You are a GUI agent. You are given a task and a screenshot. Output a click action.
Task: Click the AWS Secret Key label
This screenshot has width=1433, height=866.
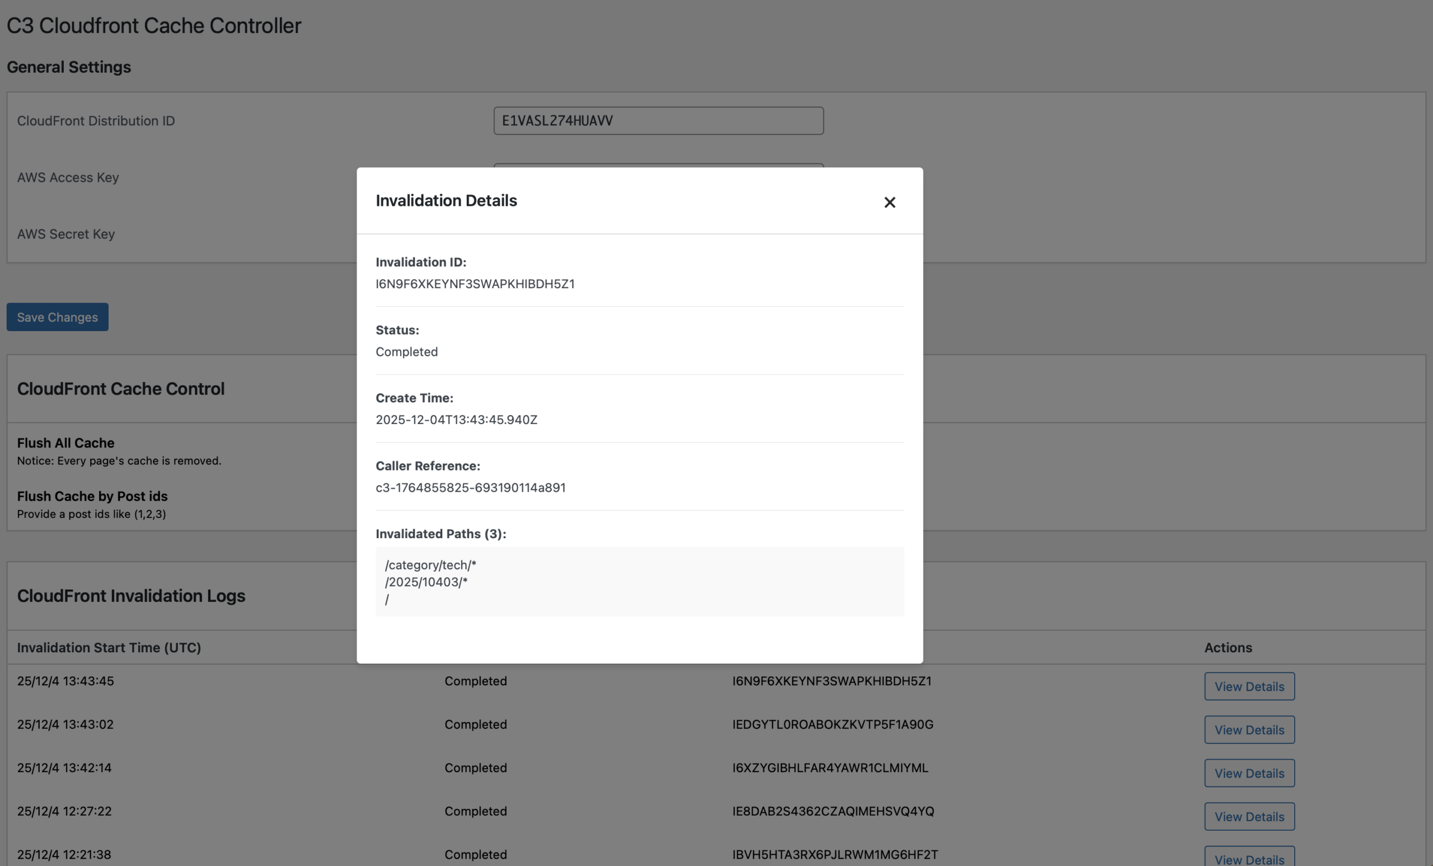pos(65,234)
